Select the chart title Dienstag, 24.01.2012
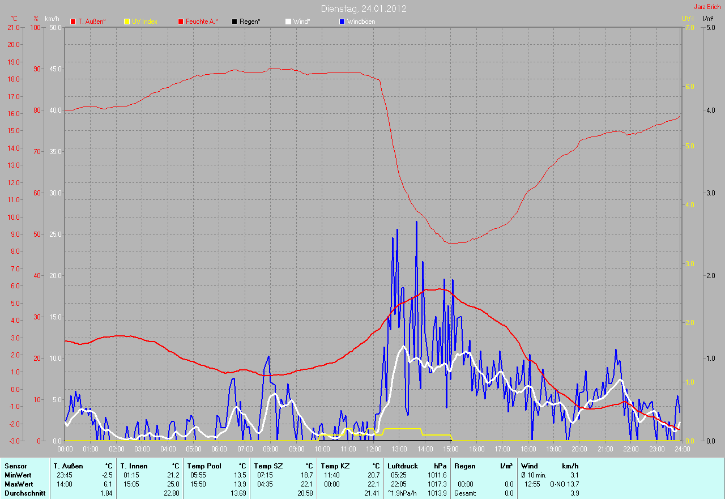This screenshot has width=725, height=499. tap(363, 8)
